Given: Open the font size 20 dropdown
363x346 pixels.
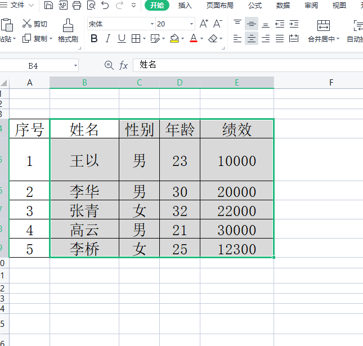Looking at the screenshot, I should pyautogui.click(x=192, y=24).
